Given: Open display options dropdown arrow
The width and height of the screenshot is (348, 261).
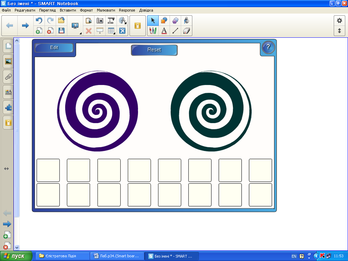Looking at the screenshot, I should (81, 34).
